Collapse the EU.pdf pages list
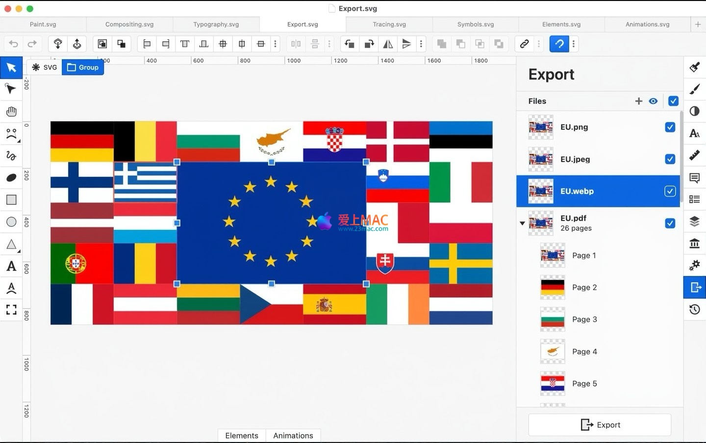Image resolution: width=706 pixels, height=443 pixels. [x=522, y=223]
